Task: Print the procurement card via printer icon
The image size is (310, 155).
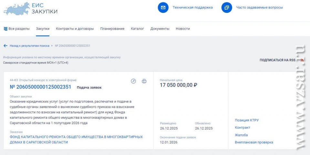Action: click(x=144, y=81)
